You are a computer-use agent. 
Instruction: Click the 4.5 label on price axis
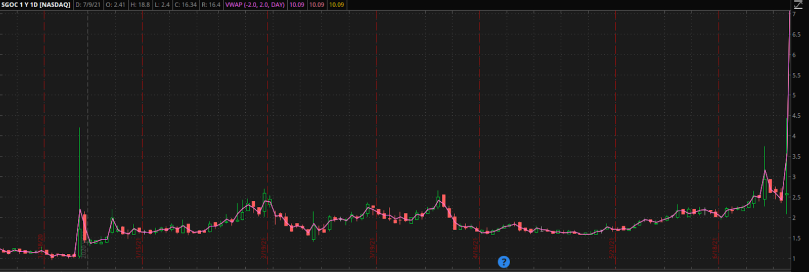pyautogui.click(x=796, y=116)
